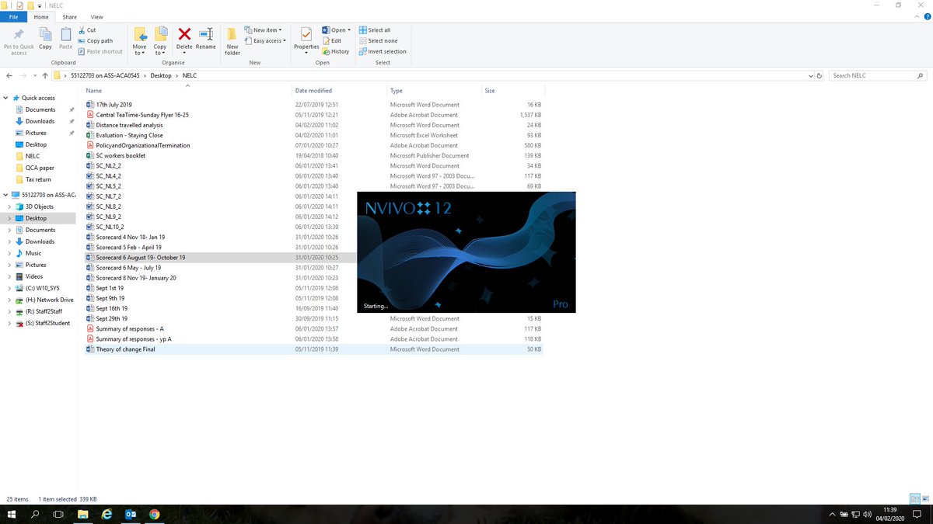Launch Internet Explorer from taskbar
This screenshot has width=933, height=524.
point(107,514)
